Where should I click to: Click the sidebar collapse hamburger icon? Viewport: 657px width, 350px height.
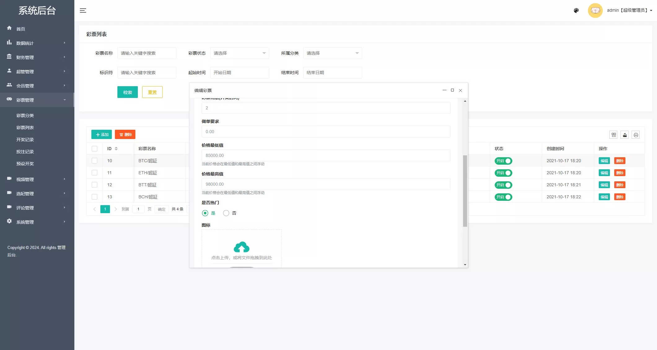click(x=83, y=11)
